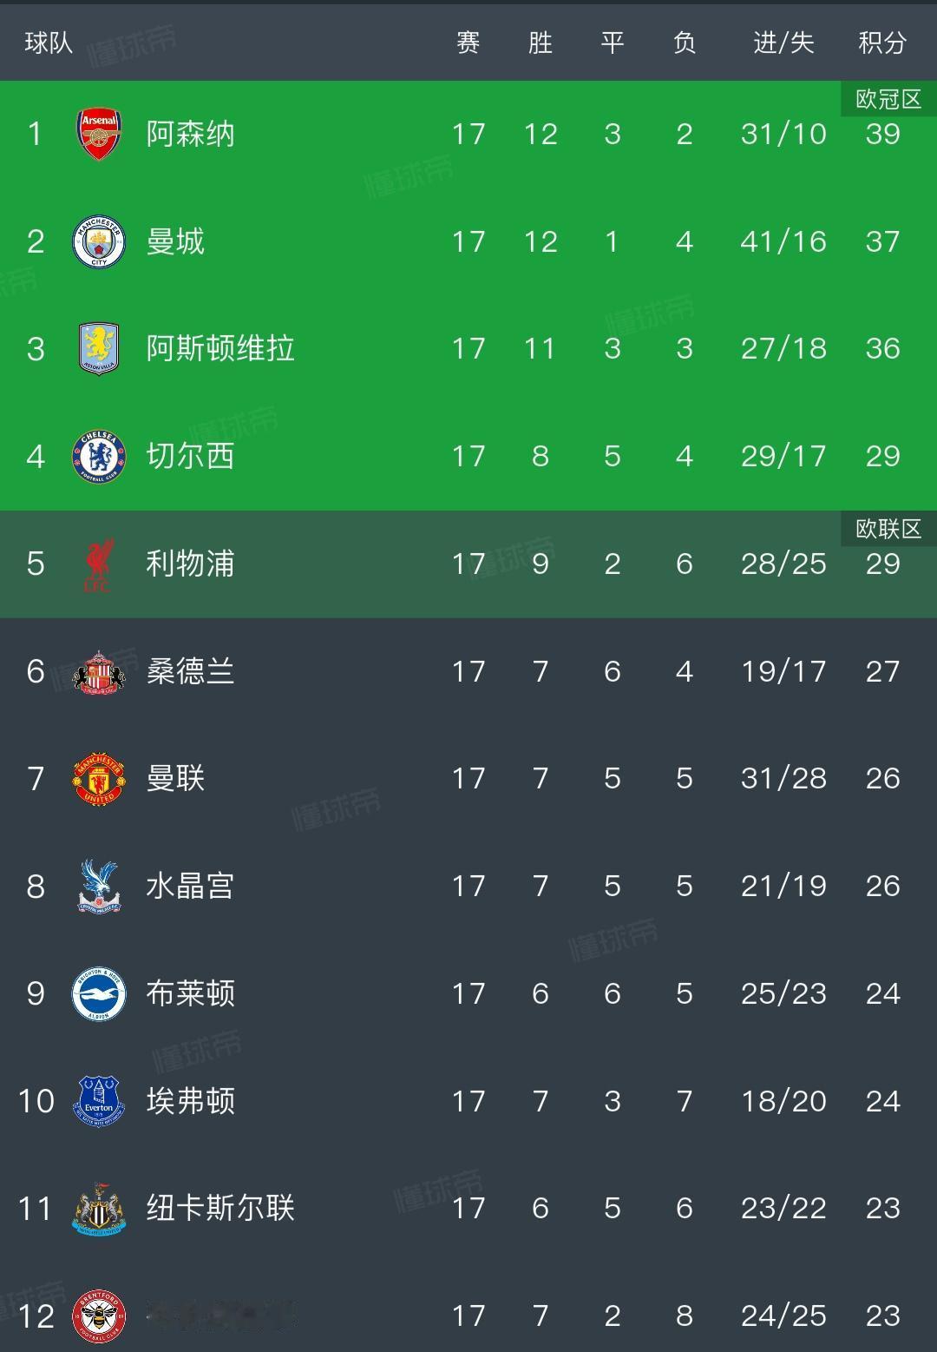
Task: Open team page for 阿森纳
Action: coord(190,134)
